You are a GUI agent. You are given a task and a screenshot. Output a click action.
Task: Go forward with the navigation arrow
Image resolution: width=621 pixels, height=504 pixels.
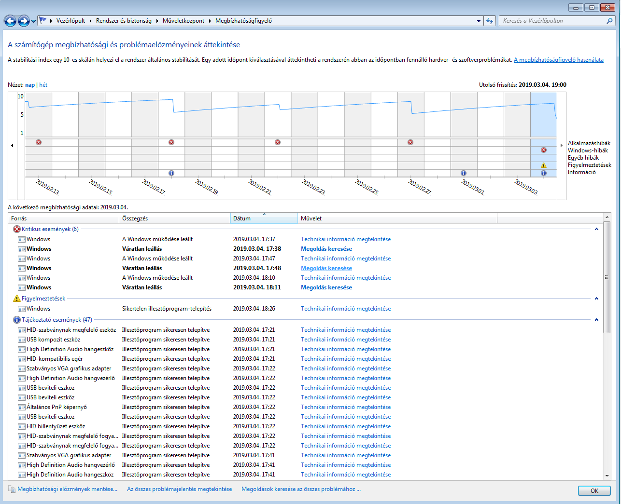(23, 21)
